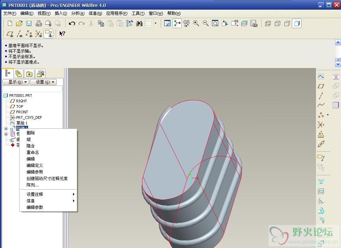Undo the last action
Viewport: 341px width, 248px height.
[72, 23]
